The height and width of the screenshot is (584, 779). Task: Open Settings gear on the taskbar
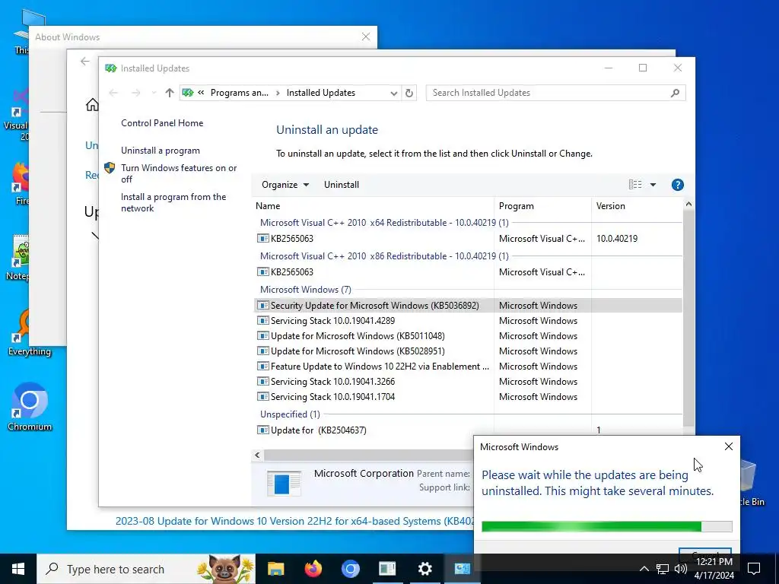[424, 569]
